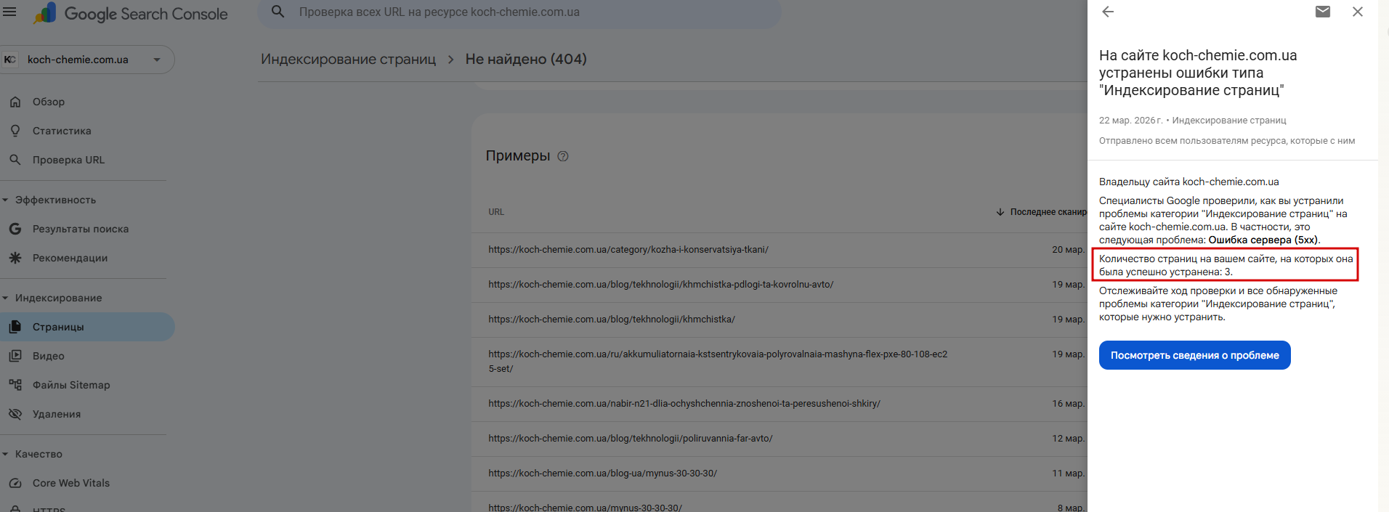This screenshot has width=1389, height=512.
Task: Click the URL column header
Action: tap(496, 212)
